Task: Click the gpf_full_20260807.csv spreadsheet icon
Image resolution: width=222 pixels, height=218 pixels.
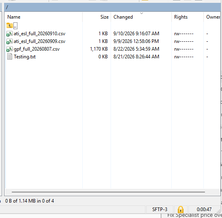Action: [x=10, y=49]
